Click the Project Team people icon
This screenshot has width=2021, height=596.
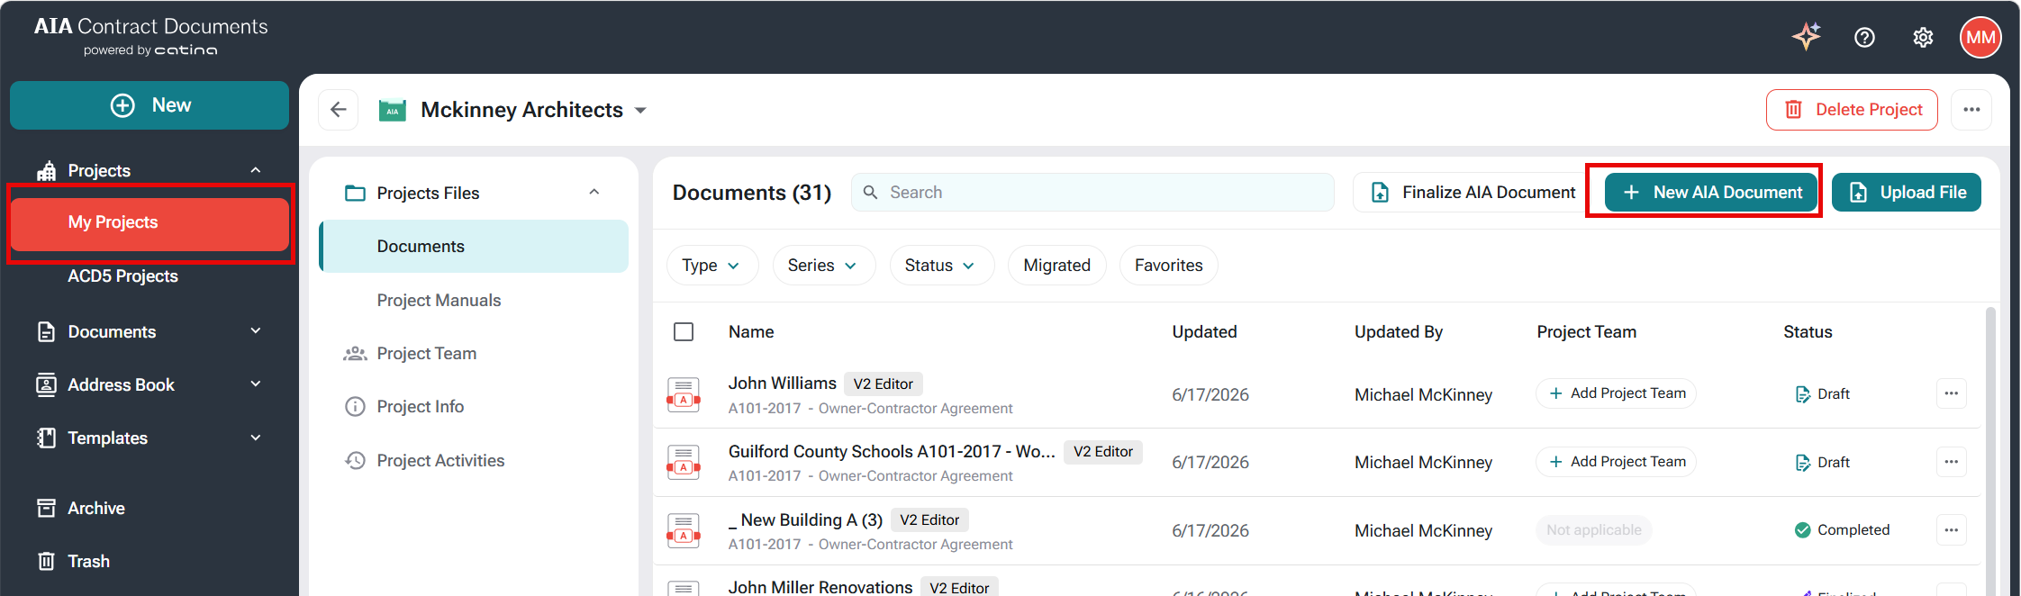(355, 354)
